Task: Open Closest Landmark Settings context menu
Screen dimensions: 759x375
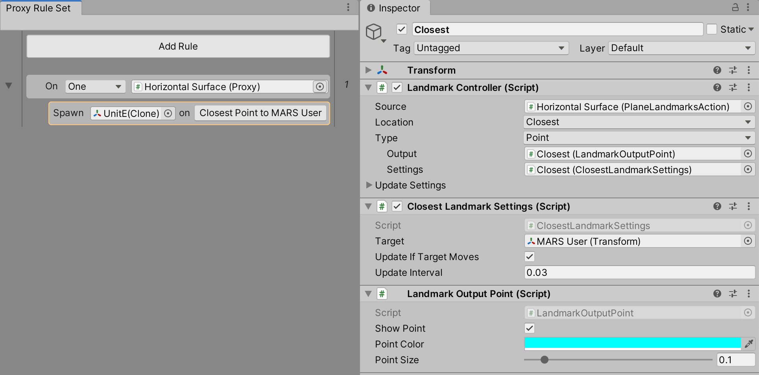Action: [748, 206]
